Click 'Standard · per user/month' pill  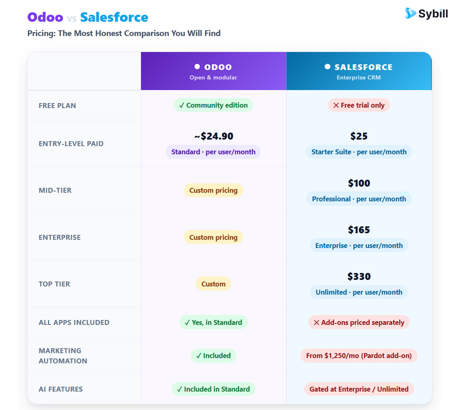click(x=213, y=152)
